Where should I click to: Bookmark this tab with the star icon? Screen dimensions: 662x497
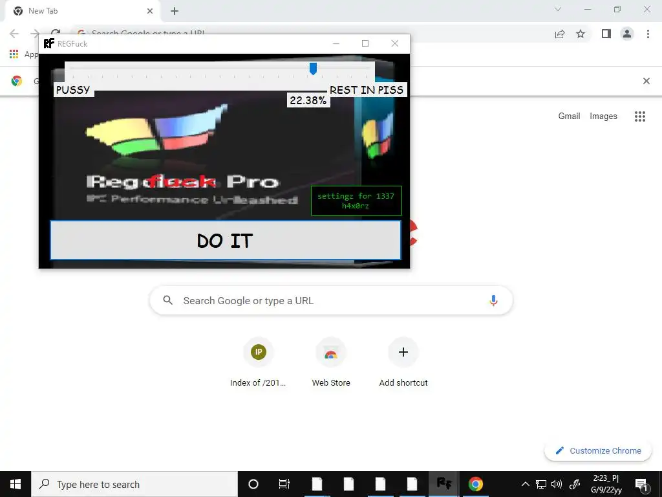point(581,34)
